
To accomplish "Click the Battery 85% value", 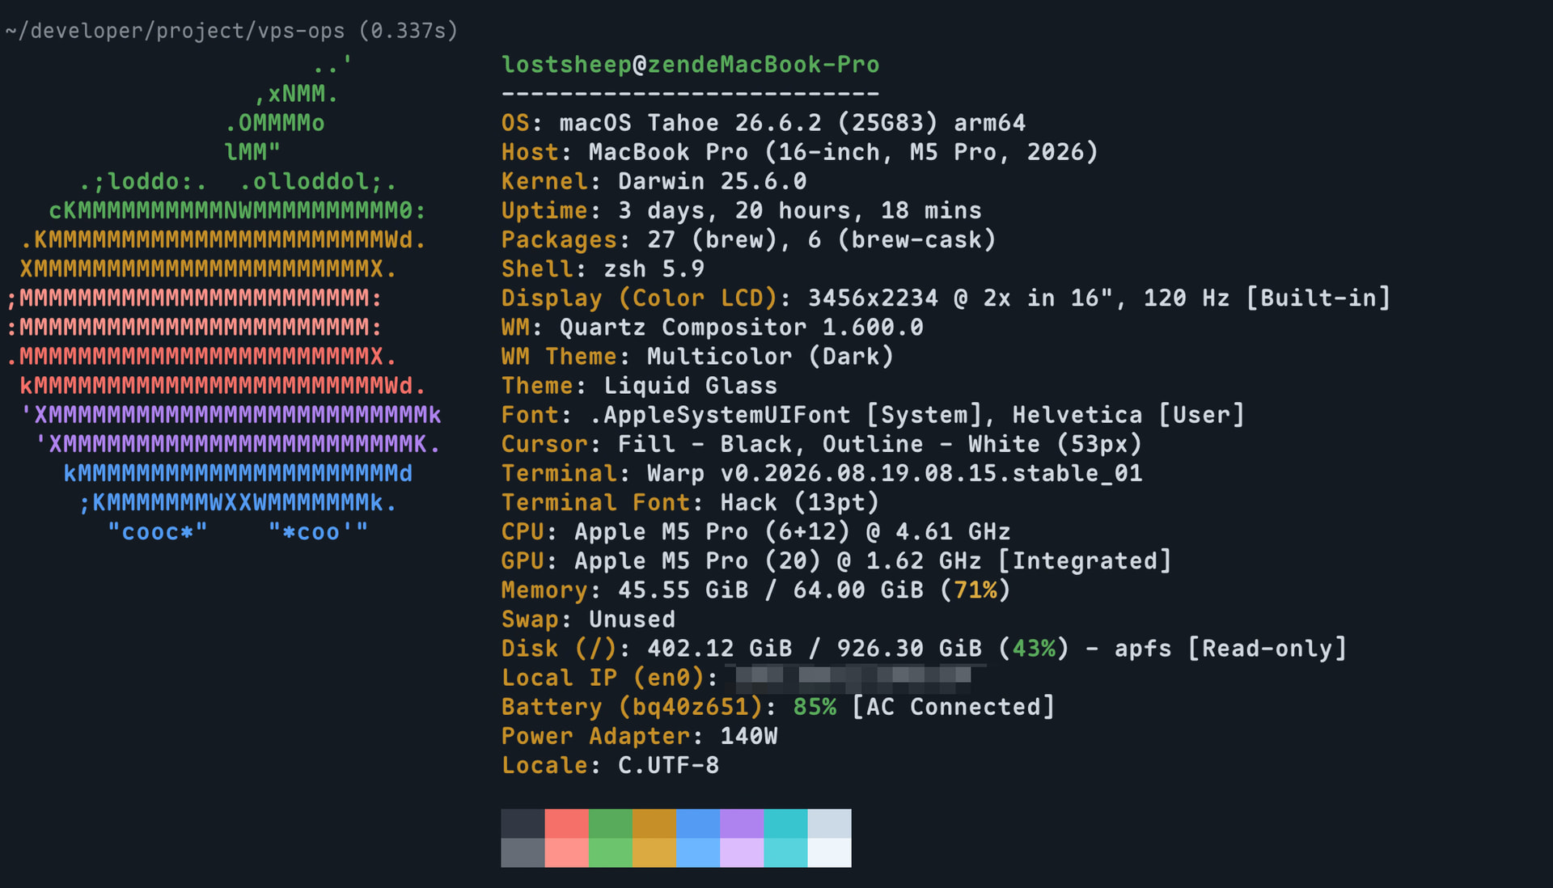I will click(815, 707).
